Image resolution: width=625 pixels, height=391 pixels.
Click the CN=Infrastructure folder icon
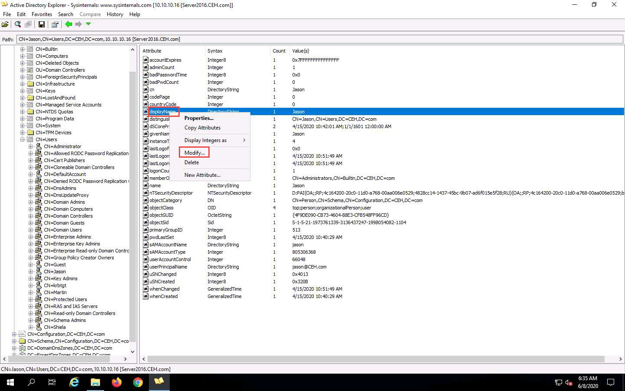(x=30, y=84)
